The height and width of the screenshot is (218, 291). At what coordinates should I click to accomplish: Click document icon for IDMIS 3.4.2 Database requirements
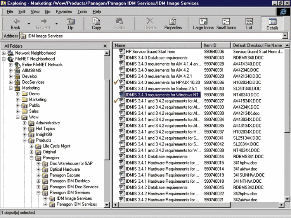point(122,187)
